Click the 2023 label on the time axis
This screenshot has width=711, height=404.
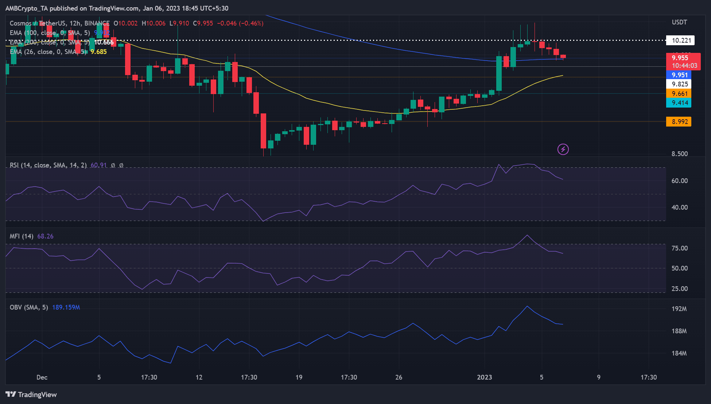point(485,377)
